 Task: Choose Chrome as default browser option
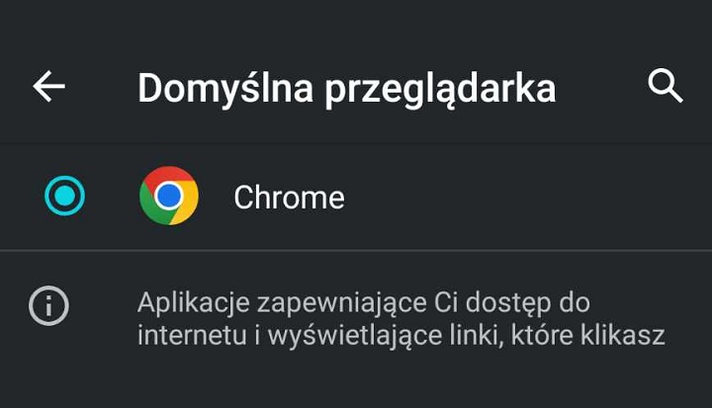289,197
